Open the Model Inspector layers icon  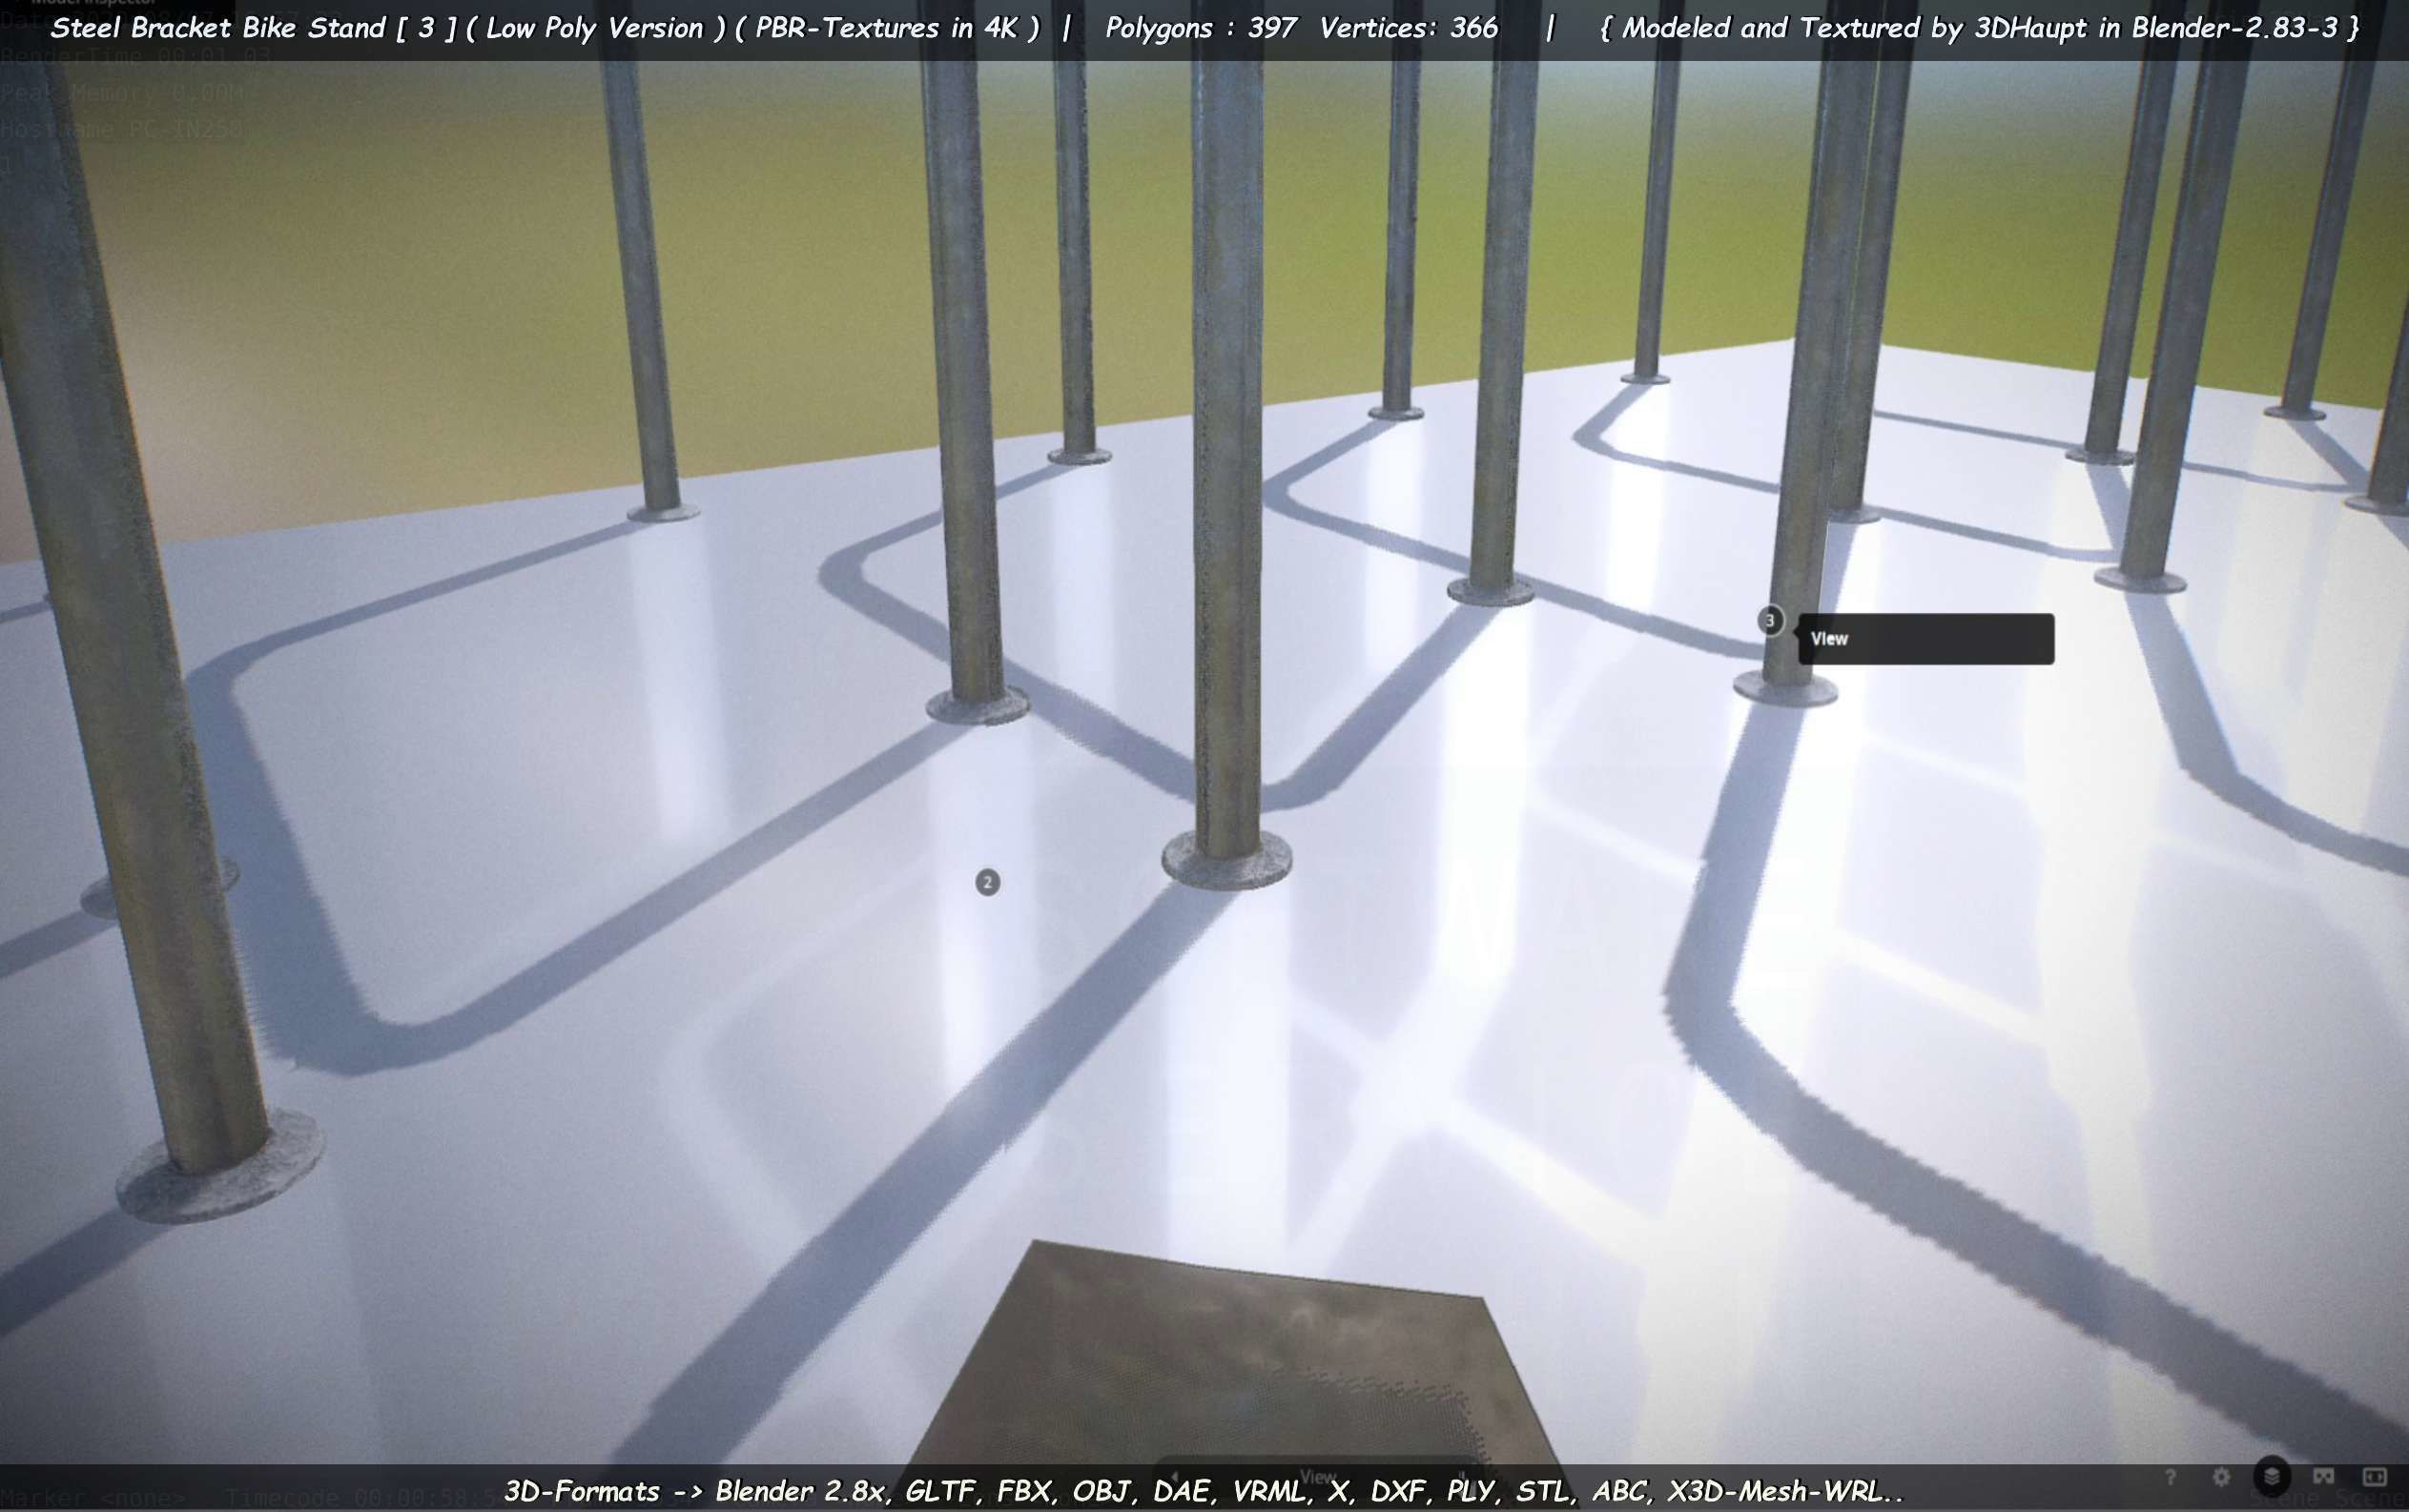pyautogui.click(x=2272, y=1477)
